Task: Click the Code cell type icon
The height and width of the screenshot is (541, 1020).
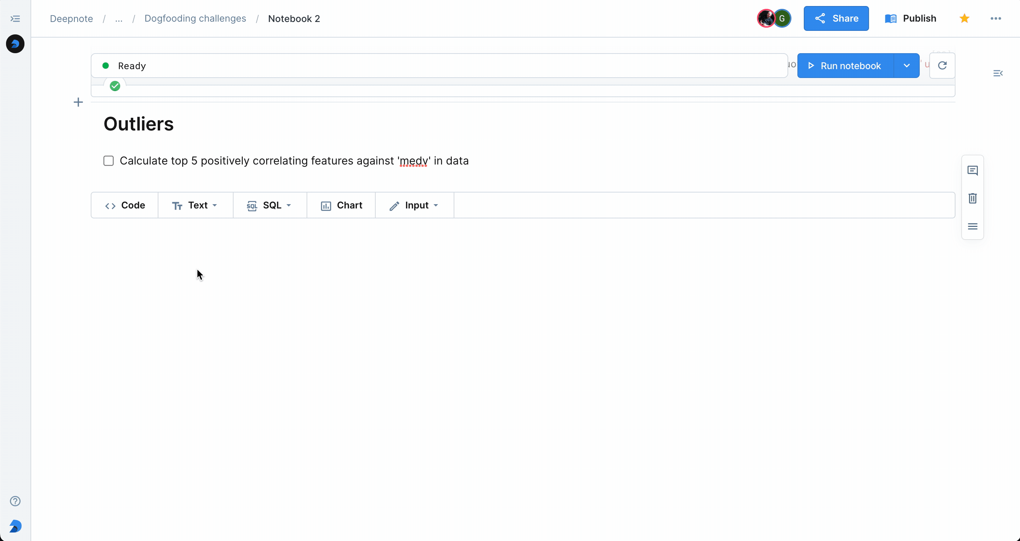Action: coord(110,205)
